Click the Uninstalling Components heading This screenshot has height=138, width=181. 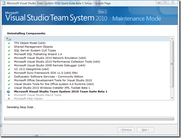pos(26,33)
